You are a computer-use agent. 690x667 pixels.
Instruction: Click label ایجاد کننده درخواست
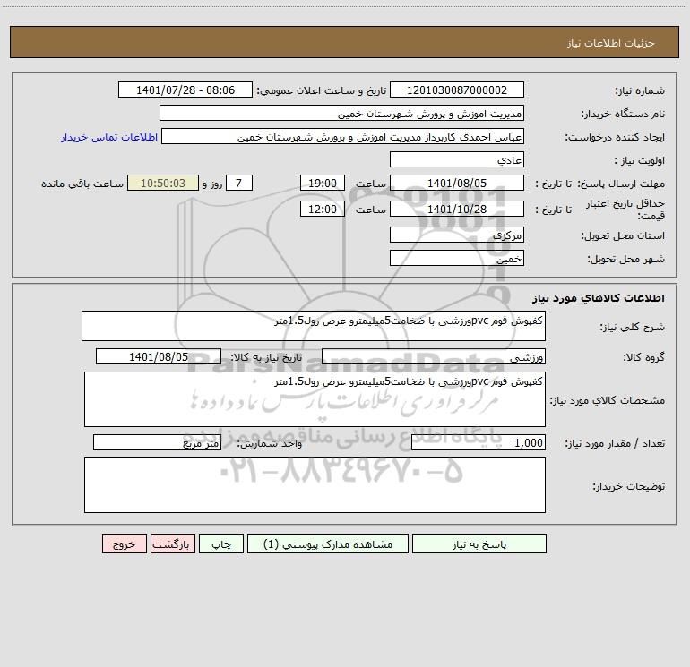coord(615,137)
